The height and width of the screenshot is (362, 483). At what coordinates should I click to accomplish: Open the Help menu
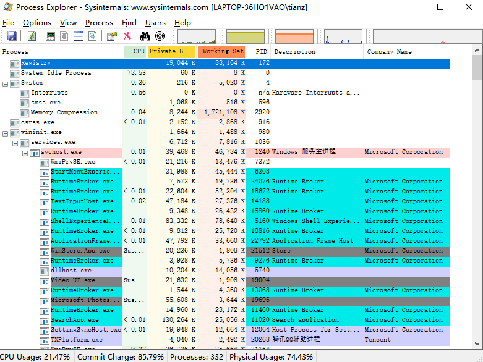182,23
